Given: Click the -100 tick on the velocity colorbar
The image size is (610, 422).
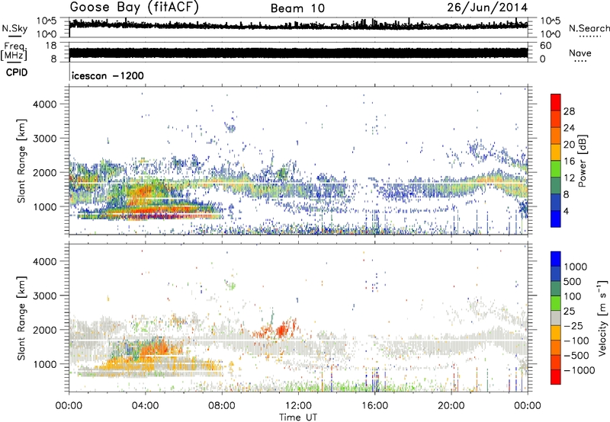Looking at the screenshot, I should click(576, 340).
